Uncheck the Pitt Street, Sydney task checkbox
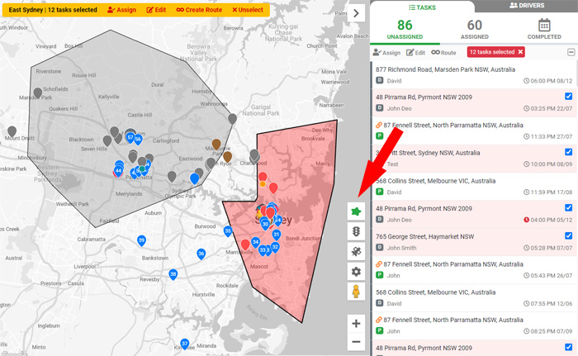The image size is (578, 356). pyautogui.click(x=568, y=152)
